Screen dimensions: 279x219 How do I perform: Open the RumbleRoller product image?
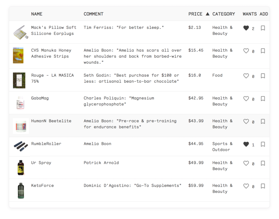(x=21, y=146)
